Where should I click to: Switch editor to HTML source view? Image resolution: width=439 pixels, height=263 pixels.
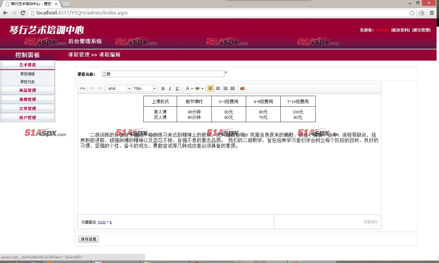pos(82,88)
